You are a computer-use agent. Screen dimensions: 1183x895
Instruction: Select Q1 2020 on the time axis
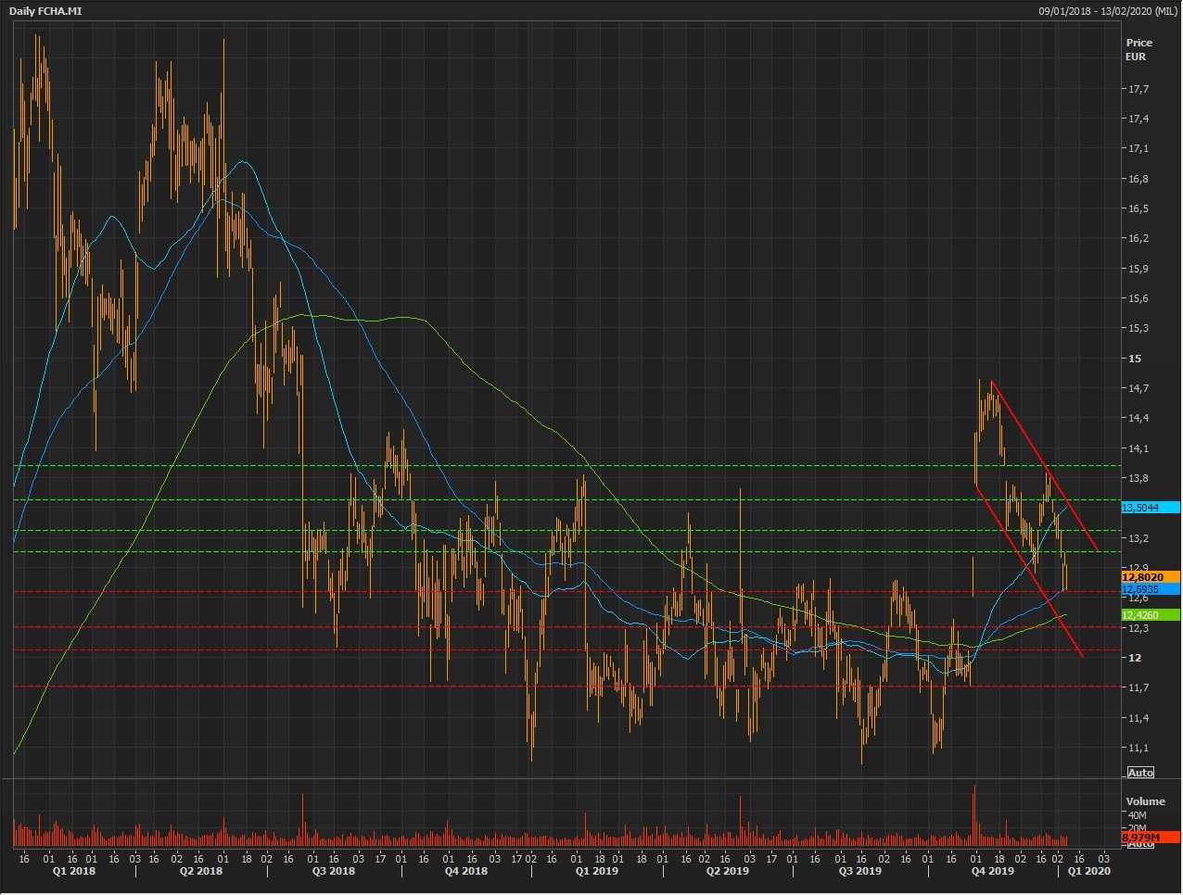click(1088, 871)
